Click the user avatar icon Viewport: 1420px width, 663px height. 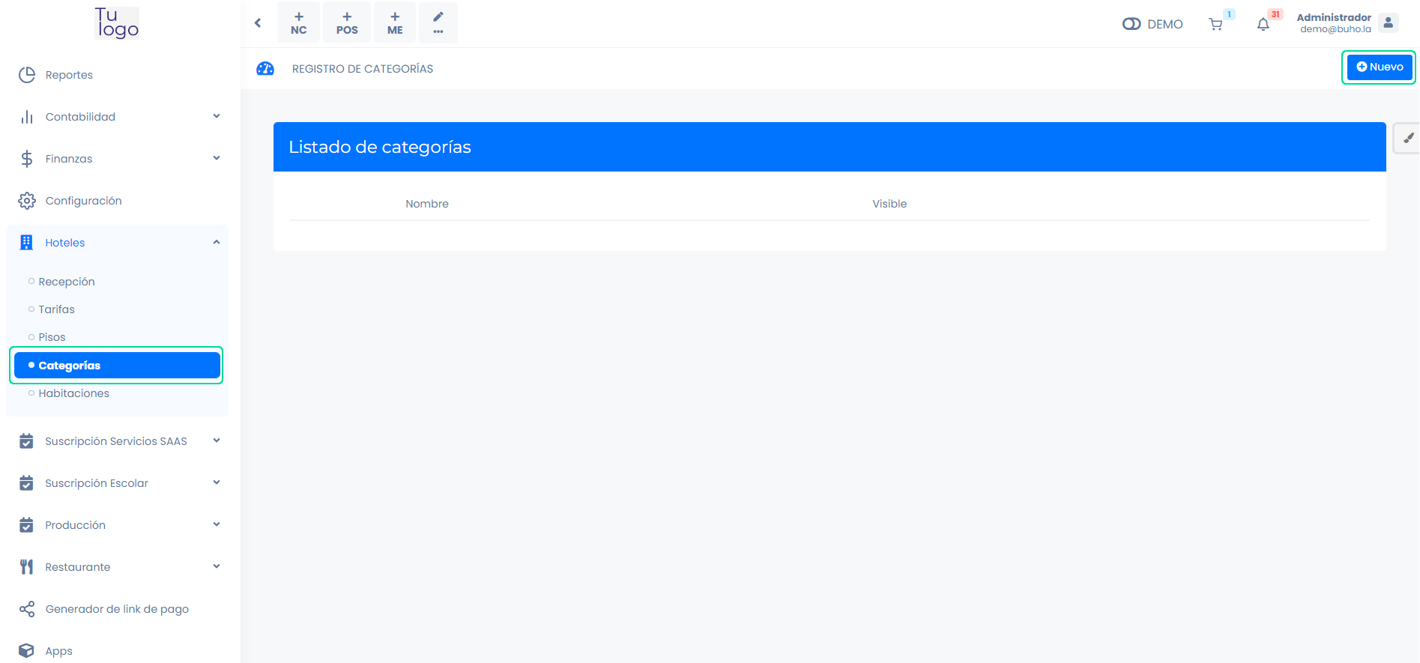1388,23
